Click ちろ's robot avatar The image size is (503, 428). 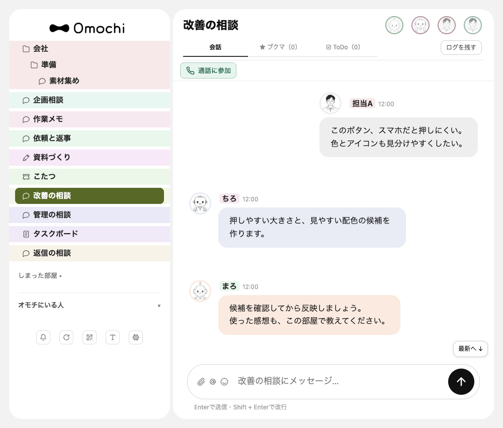(x=200, y=203)
